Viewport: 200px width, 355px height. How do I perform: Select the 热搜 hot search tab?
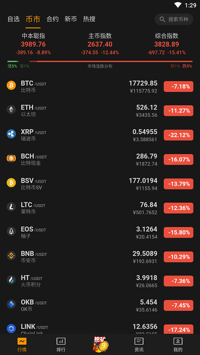89,19
